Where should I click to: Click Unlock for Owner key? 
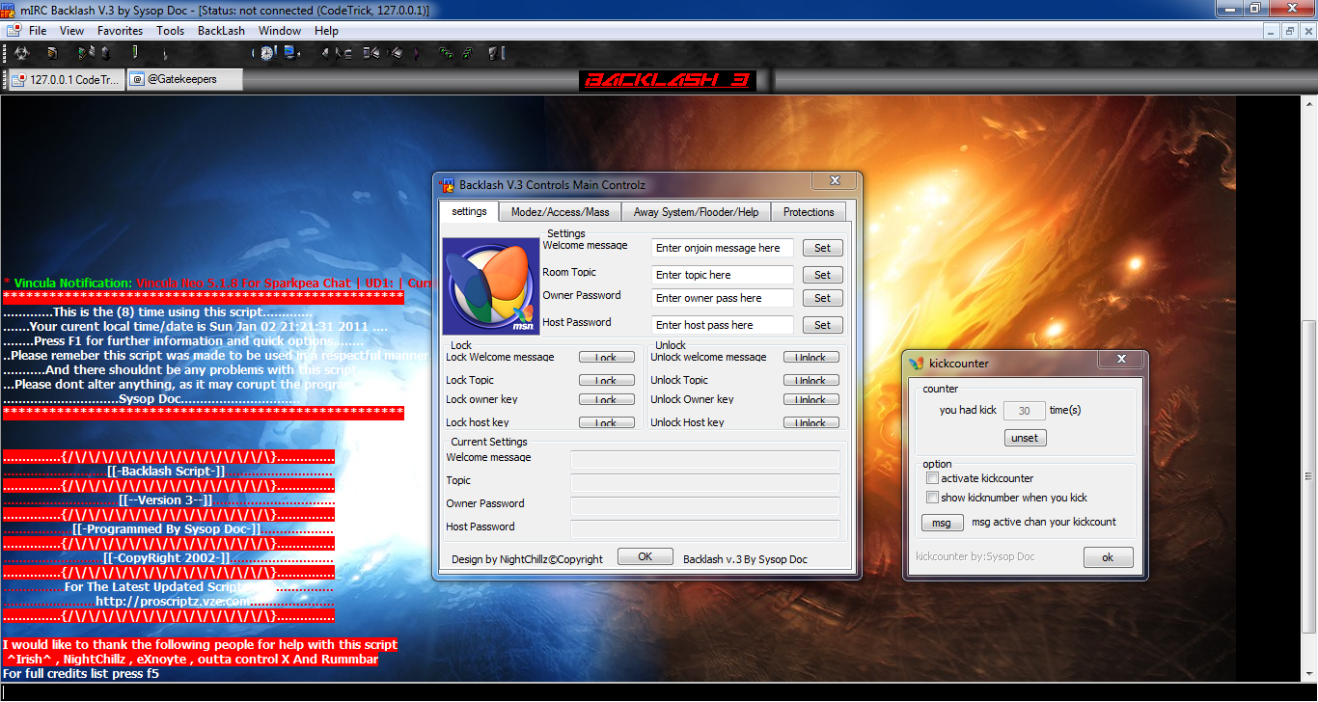810,399
